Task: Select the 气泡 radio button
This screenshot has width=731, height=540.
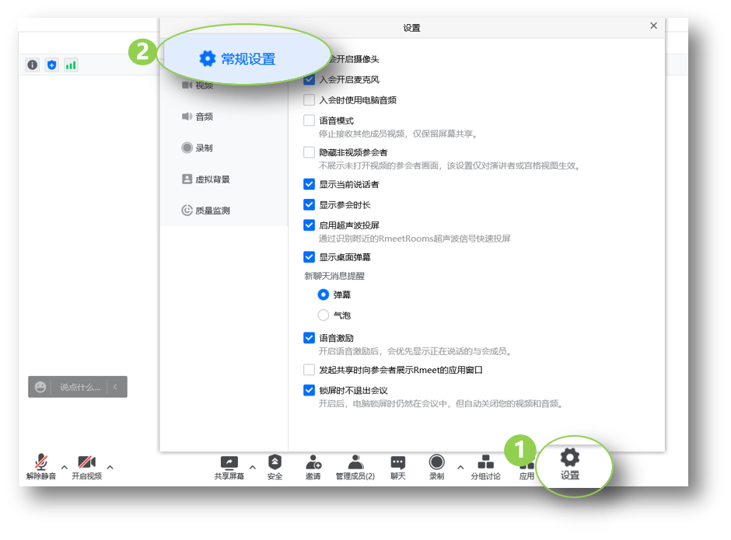Action: pyautogui.click(x=324, y=315)
